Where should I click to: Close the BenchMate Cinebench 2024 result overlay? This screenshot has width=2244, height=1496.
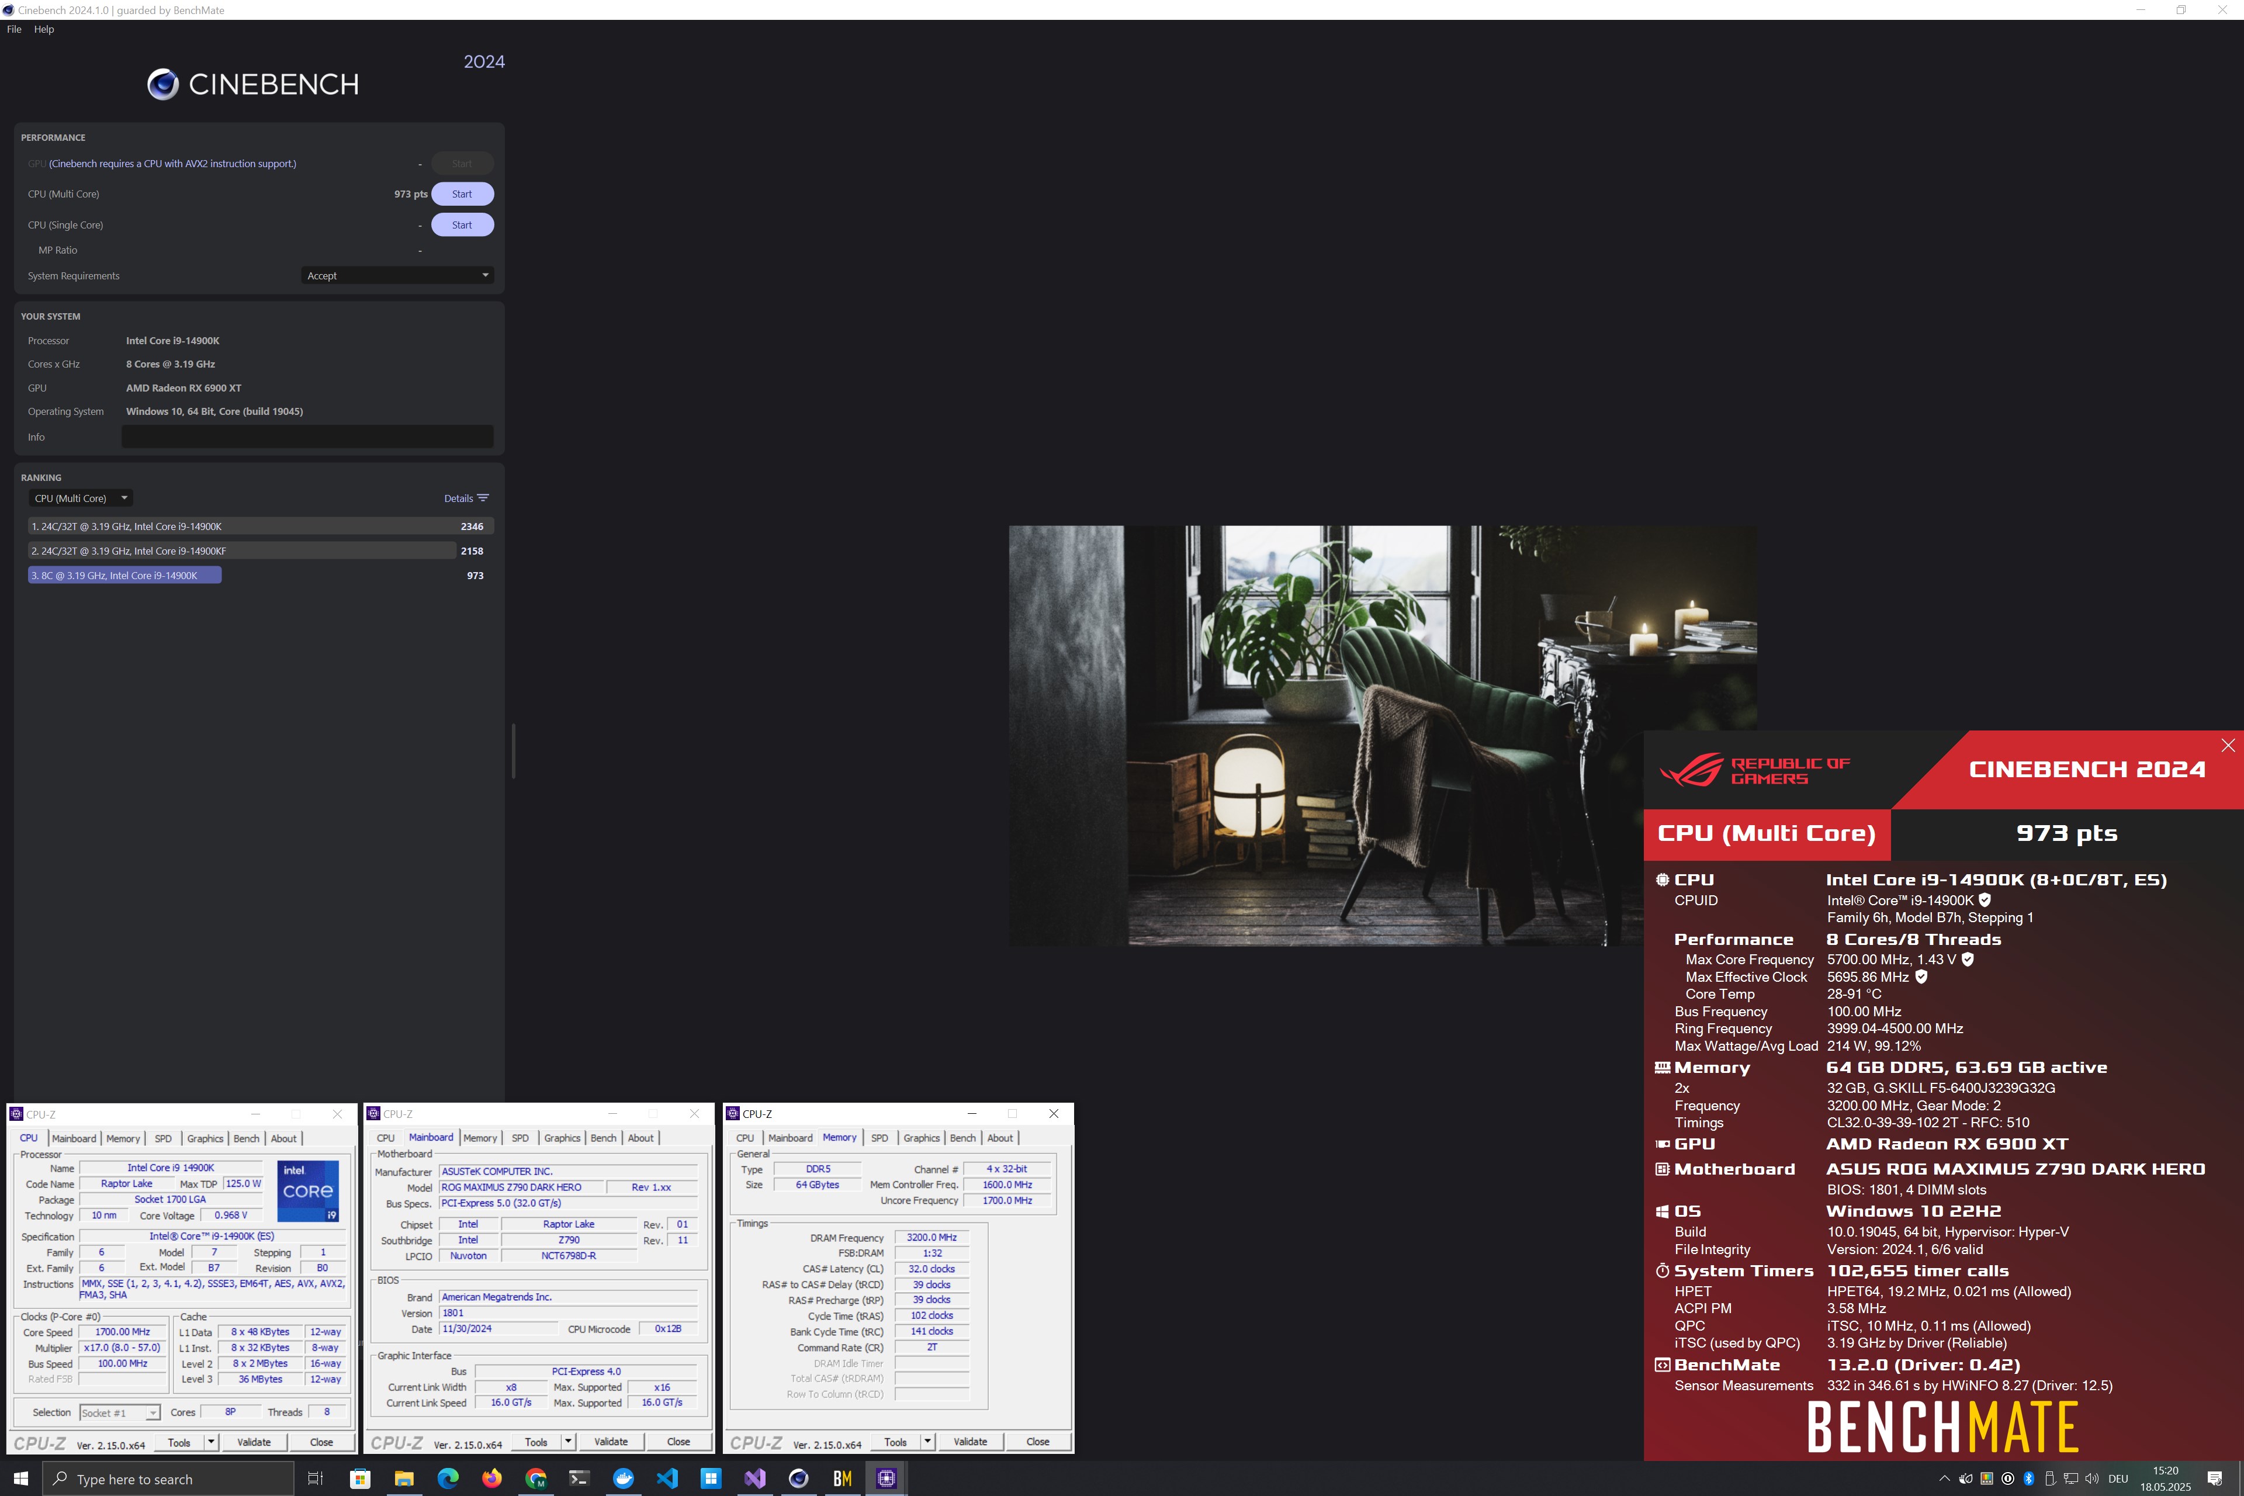coord(2228,745)
